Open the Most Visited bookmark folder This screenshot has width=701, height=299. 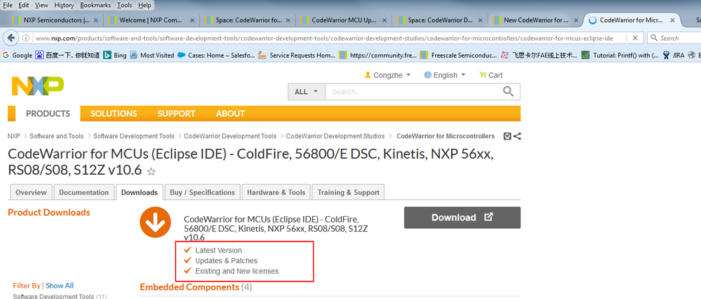tap(152, 55)
